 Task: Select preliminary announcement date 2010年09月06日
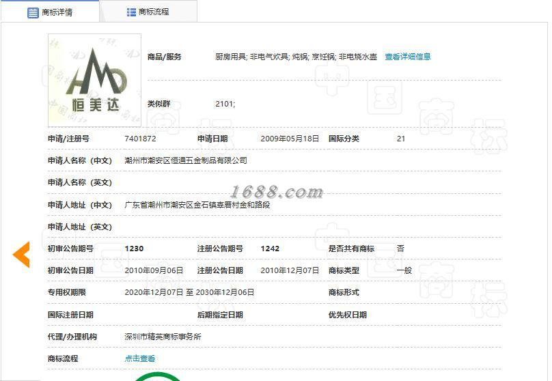pos(154,270)
